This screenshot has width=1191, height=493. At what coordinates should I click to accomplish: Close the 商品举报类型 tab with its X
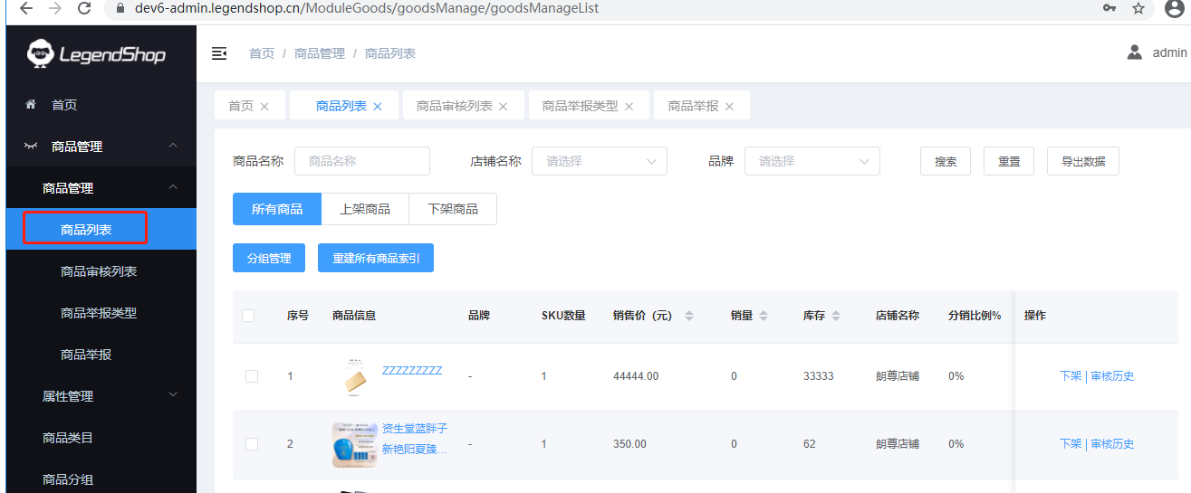pyautogui.click(x=629, y=107)
